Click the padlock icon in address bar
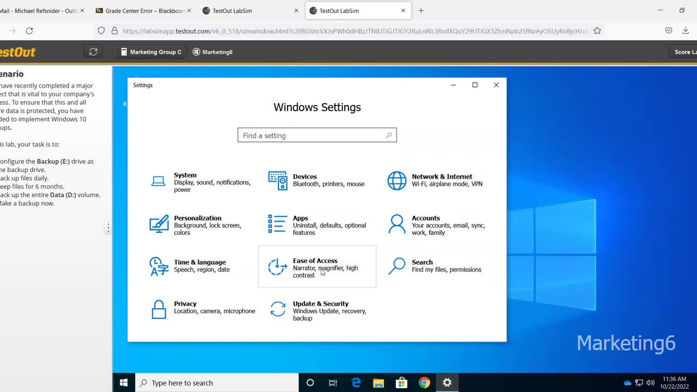 coord(114,31)
